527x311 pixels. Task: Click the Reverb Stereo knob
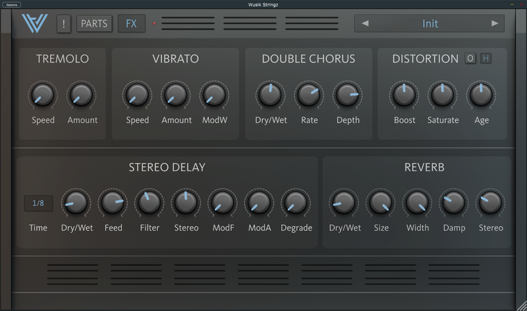coord(490,203)
